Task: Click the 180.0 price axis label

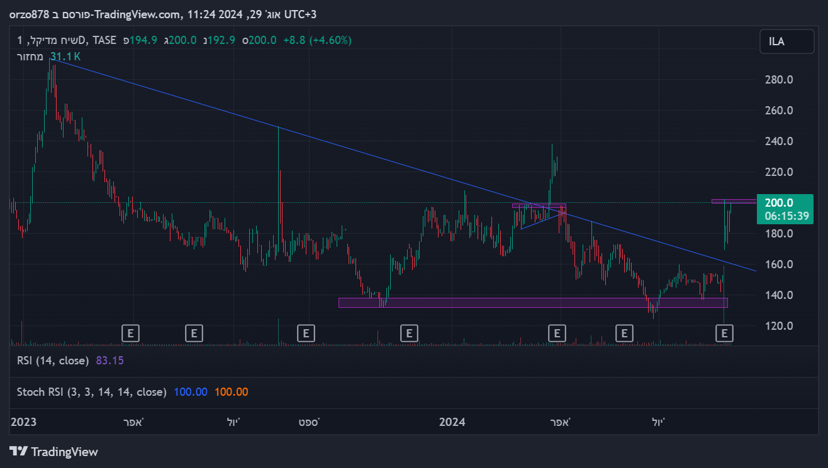Action: pos(779,234)
